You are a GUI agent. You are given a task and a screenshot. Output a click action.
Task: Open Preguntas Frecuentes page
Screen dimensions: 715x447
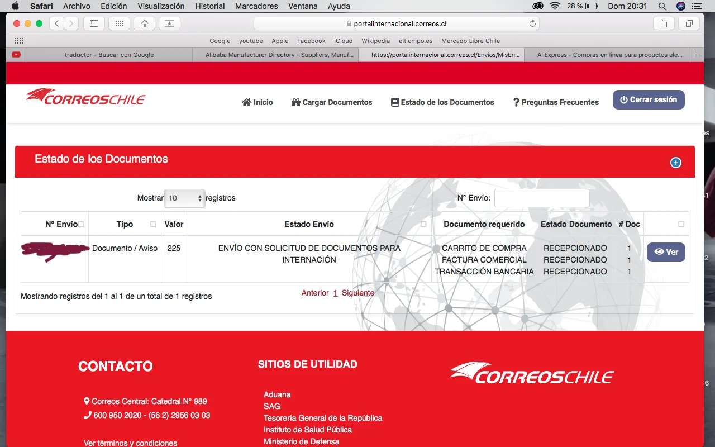pyautogui.click(x=556, y=102)
